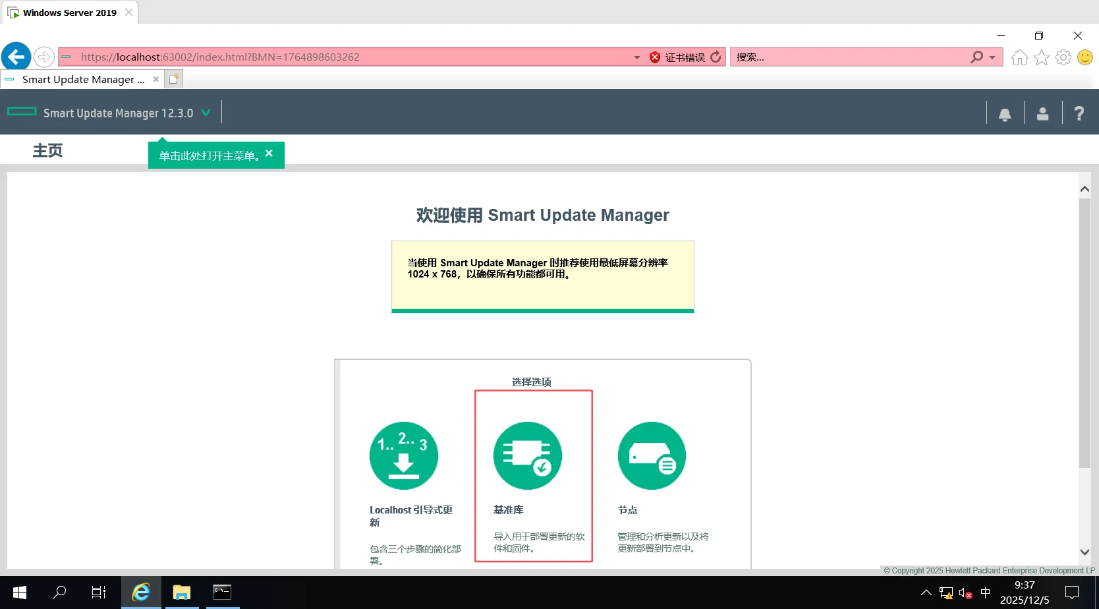Screen dimensions: 1099x609
Task: Click the page scrollbar up arrow
Action: [x=1085, y=189]
